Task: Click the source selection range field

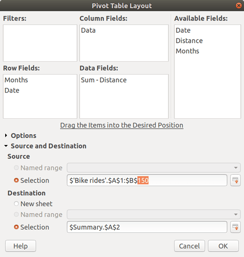Action: [147, 180]
